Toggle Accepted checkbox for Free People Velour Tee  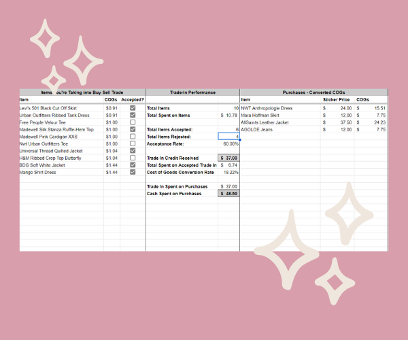pyautogui.click(x=133, y=122)
